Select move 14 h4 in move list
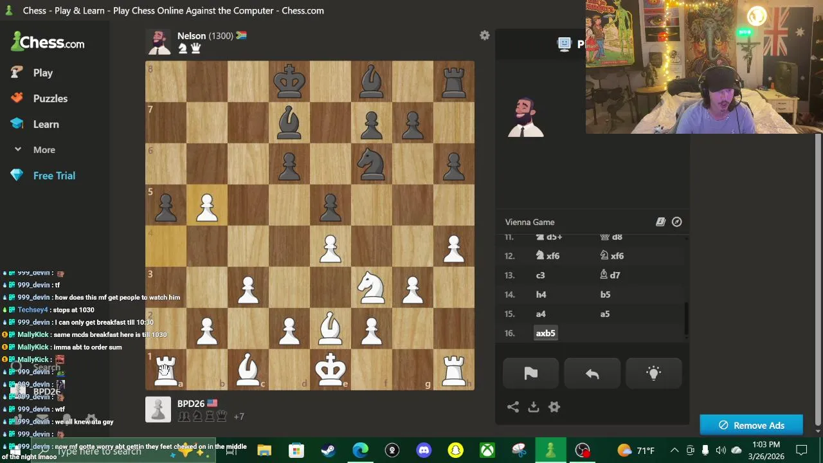Viewport: 823px width, 463px height. pyautogui.click(x=541, y=295)
